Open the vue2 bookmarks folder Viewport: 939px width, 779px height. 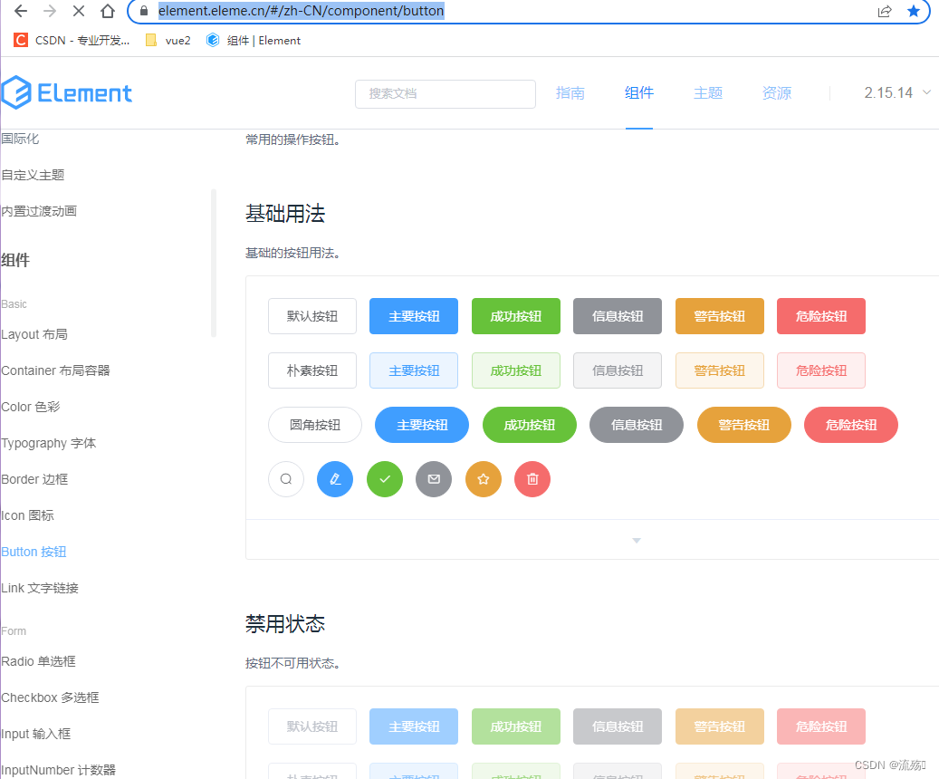click(x=168, y=40)
